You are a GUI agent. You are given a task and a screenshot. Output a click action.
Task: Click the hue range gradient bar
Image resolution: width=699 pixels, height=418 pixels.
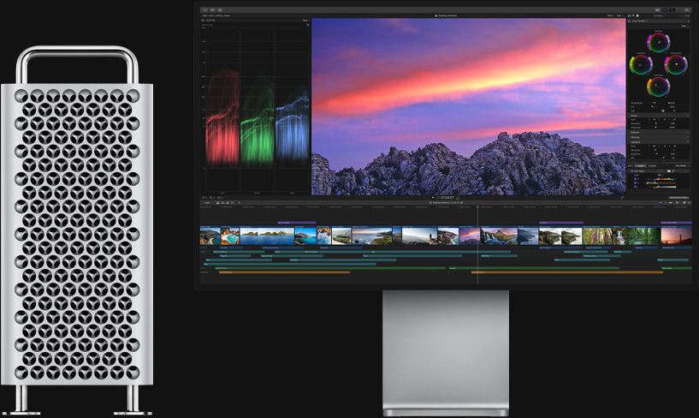pos(661,179)
